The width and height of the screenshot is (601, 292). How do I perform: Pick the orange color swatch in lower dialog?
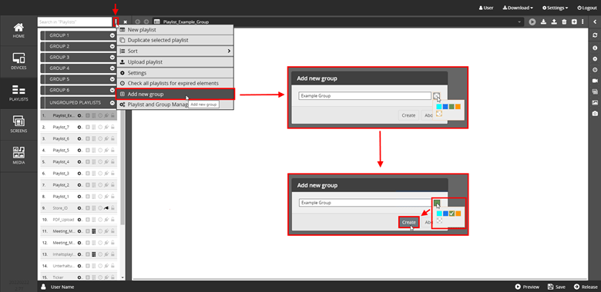tap(458, 214)
